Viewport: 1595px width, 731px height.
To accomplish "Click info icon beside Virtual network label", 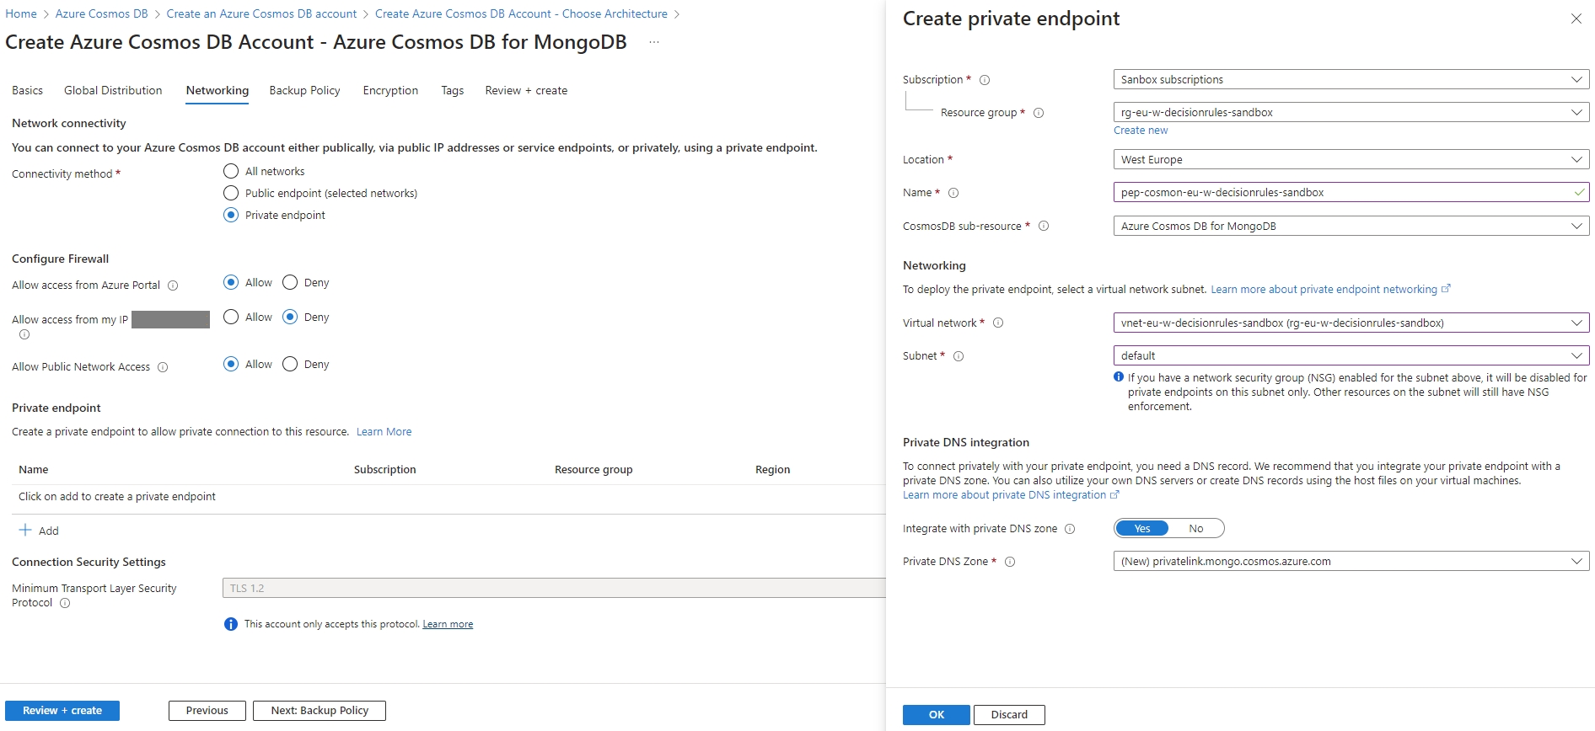I will coord(998,323).
